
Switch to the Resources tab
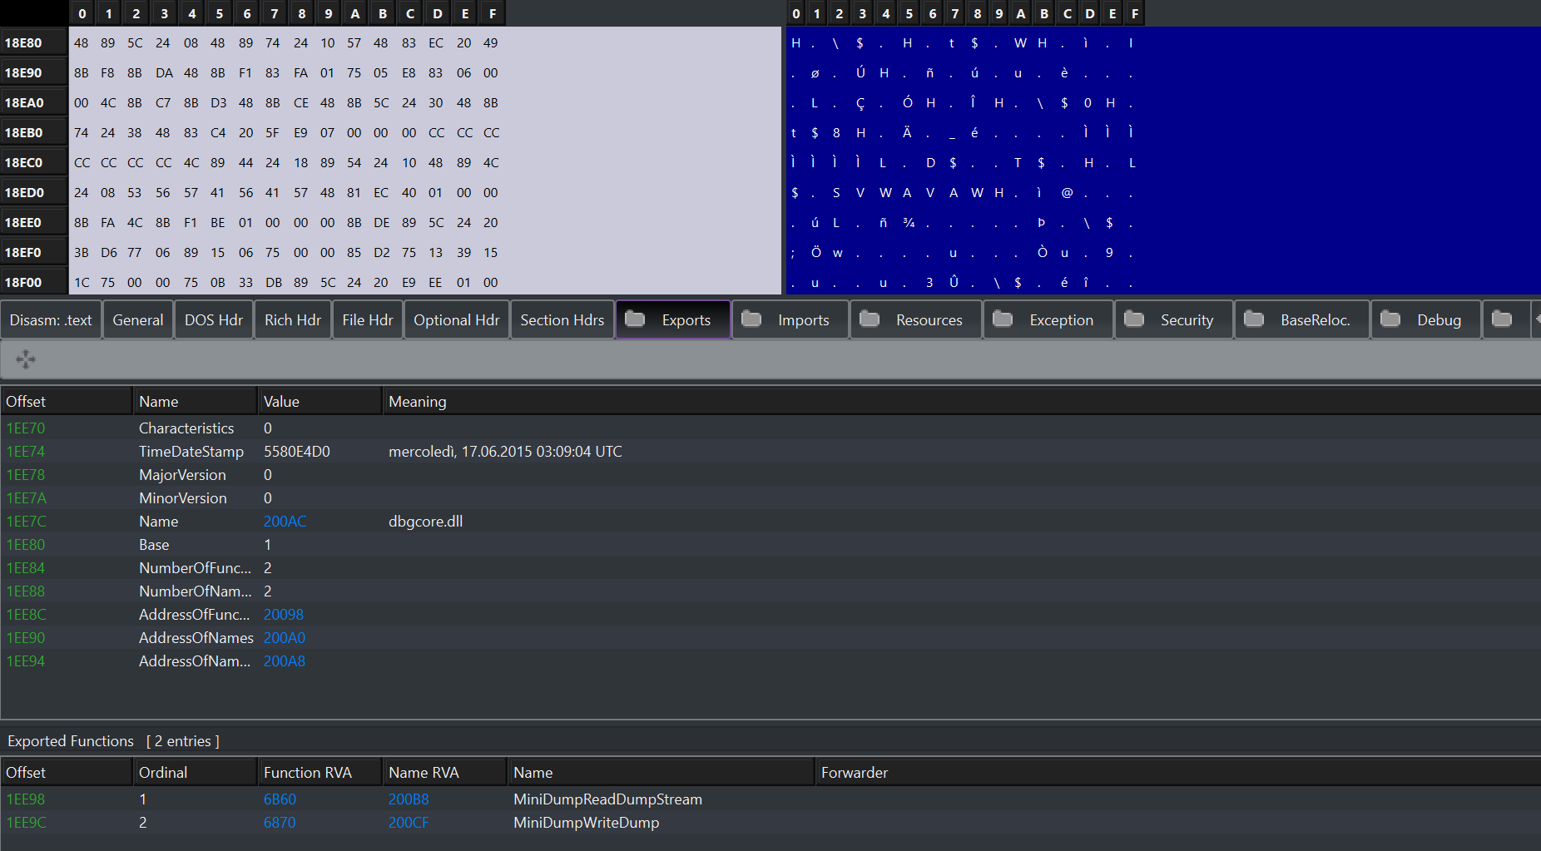coord(916,320)
